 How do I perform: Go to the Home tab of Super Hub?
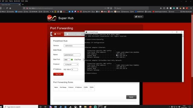point(58,34)
